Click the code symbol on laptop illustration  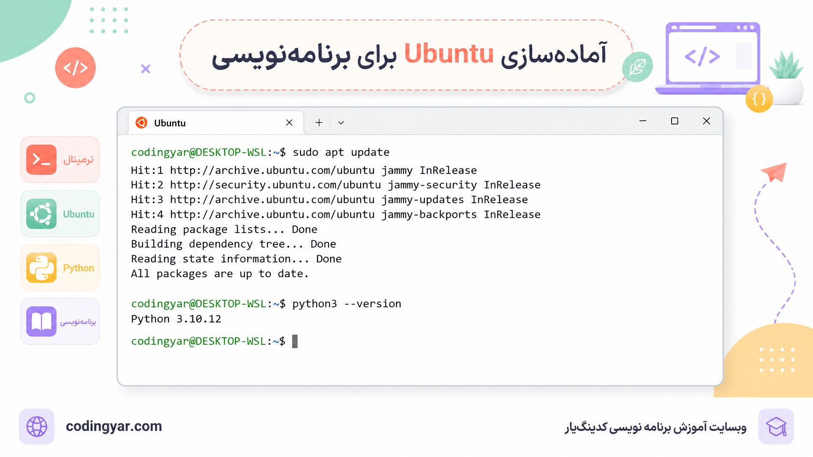[702, 56]
